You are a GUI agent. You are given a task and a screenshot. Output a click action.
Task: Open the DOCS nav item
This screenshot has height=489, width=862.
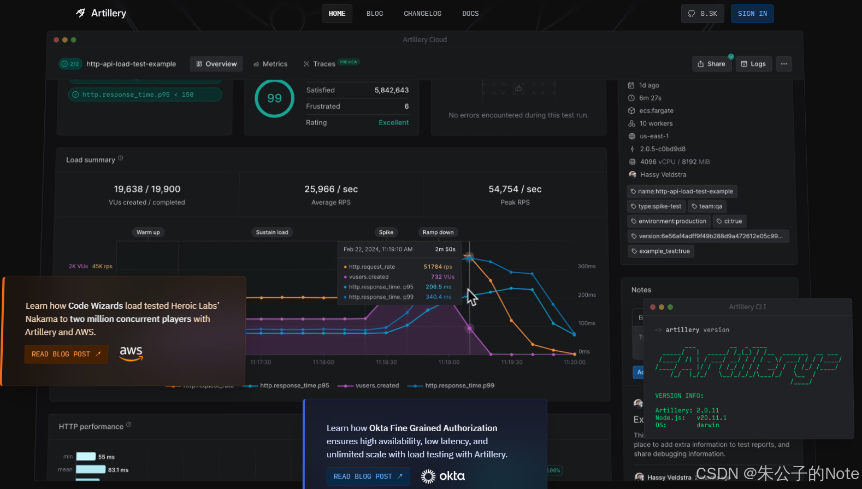(470, 14)
